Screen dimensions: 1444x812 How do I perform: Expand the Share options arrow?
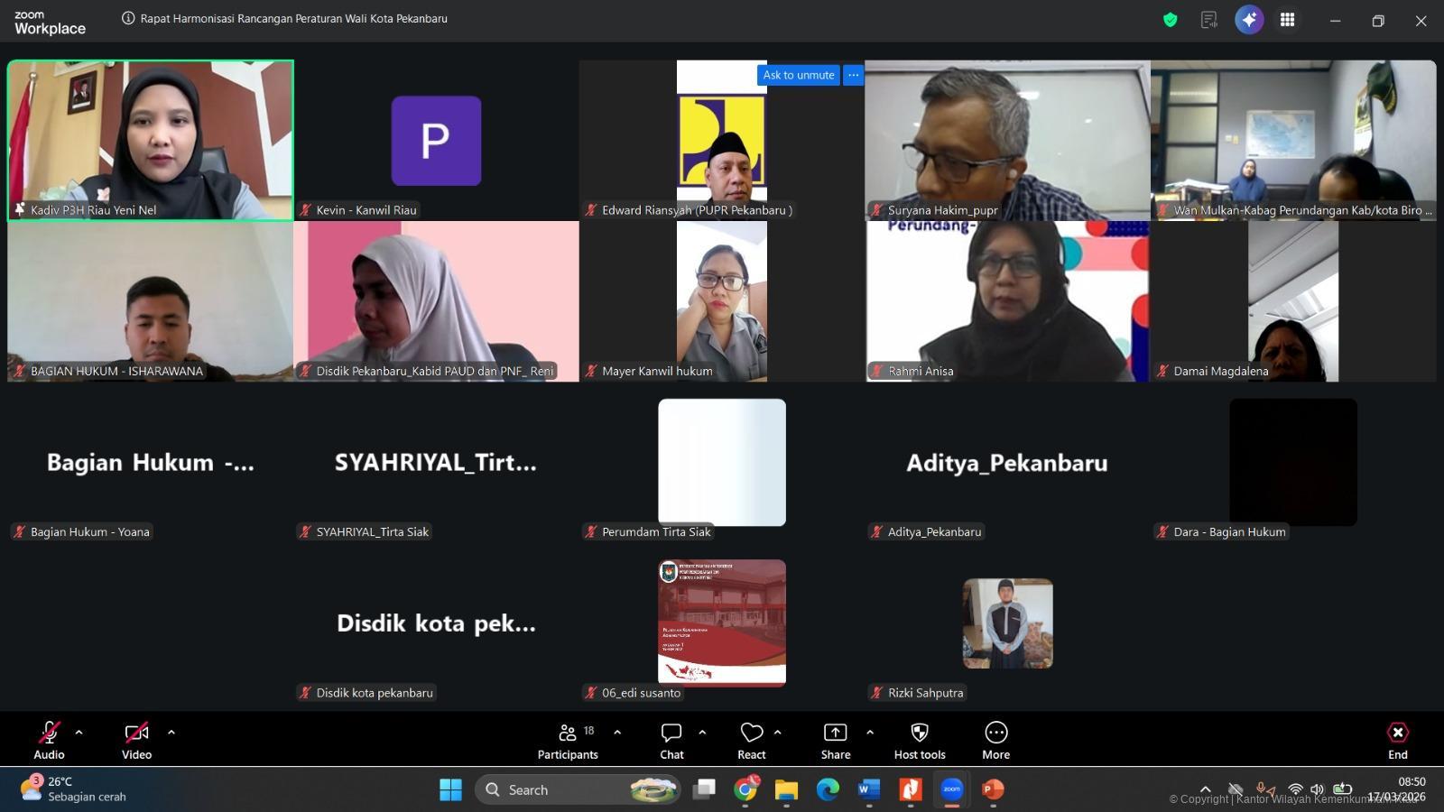[870, 733]
